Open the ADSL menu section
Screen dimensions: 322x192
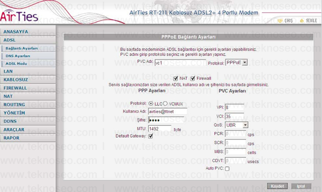pyautogui.click(x=28, y=40)
